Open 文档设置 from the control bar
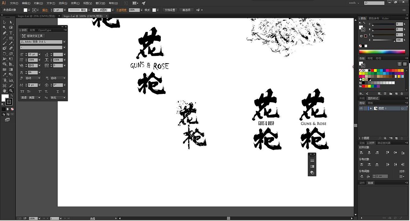Image resolution: width=410 pixels, height=221 pixels. tap(170, 10)
